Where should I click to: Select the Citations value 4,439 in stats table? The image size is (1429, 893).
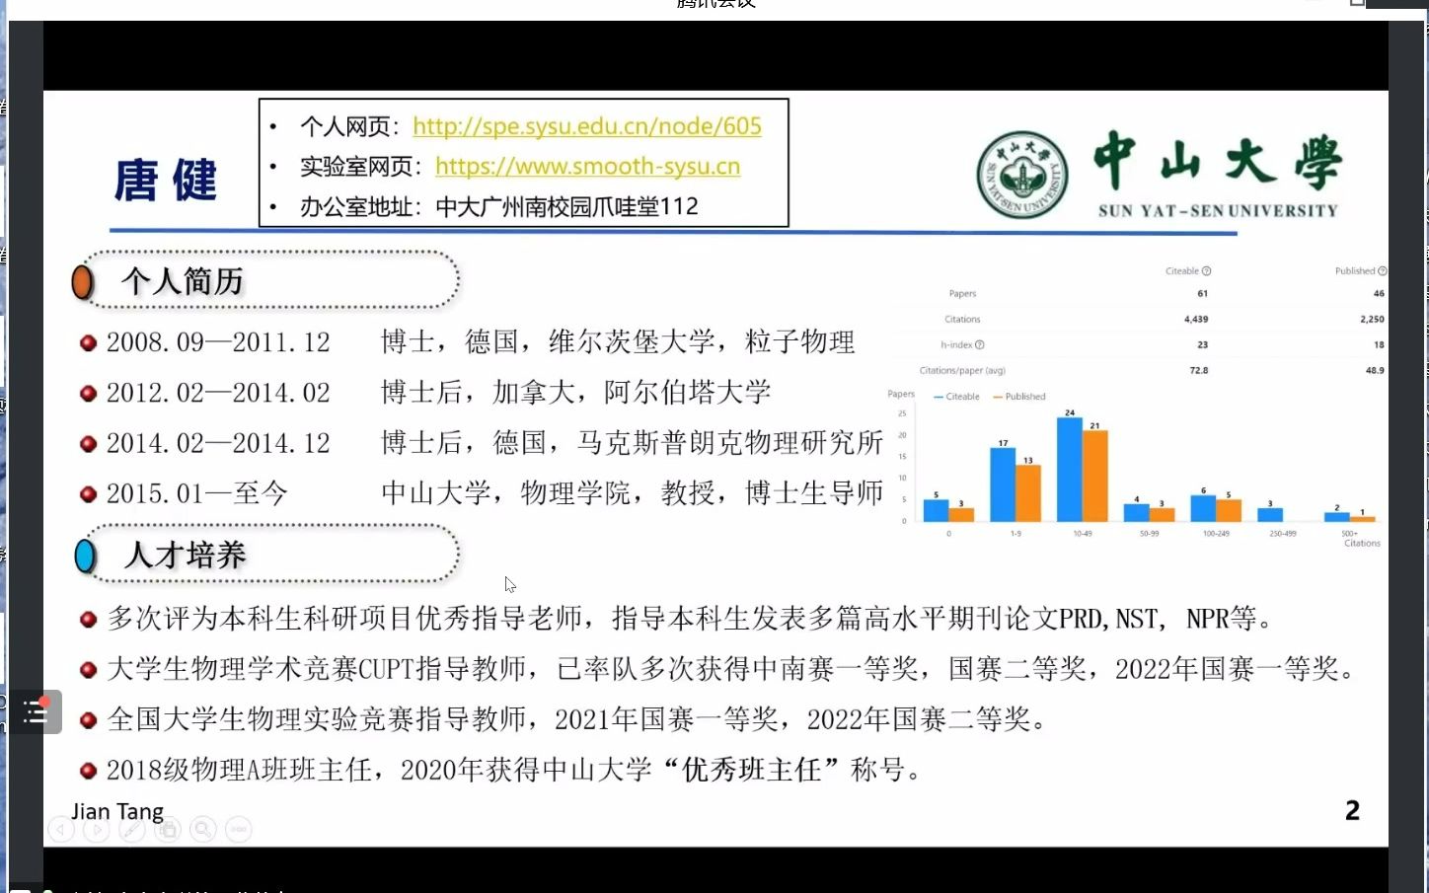[1196, 320]
